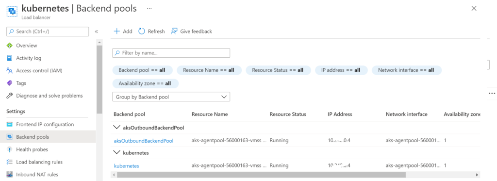The height and width of the screenshot is (181, 497).
Task: Open Overview menu item
Action: click(27, 46)
